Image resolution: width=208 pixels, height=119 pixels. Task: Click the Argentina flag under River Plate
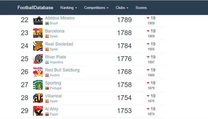click(47, 62)
